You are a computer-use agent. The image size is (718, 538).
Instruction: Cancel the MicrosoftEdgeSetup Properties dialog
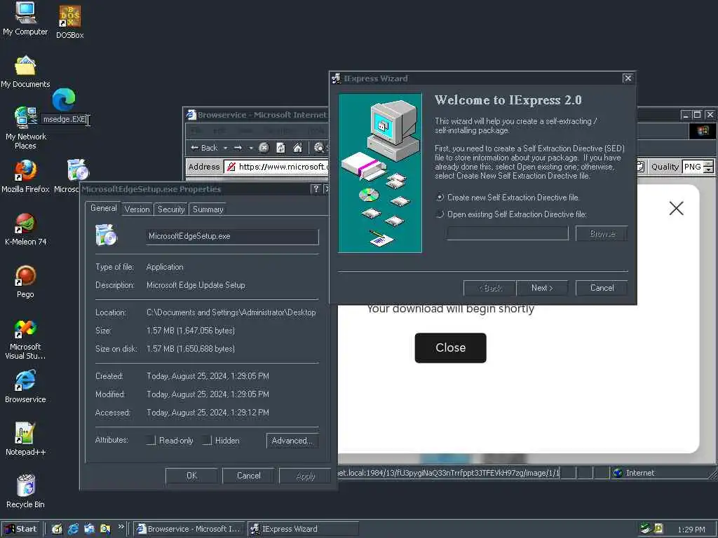[x=249, y=476]
